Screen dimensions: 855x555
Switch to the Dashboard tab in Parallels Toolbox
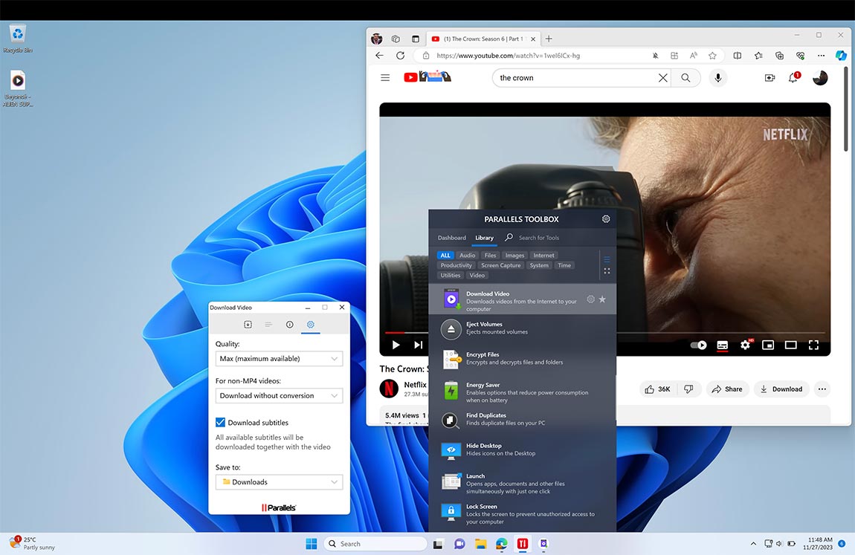(451, 238)
